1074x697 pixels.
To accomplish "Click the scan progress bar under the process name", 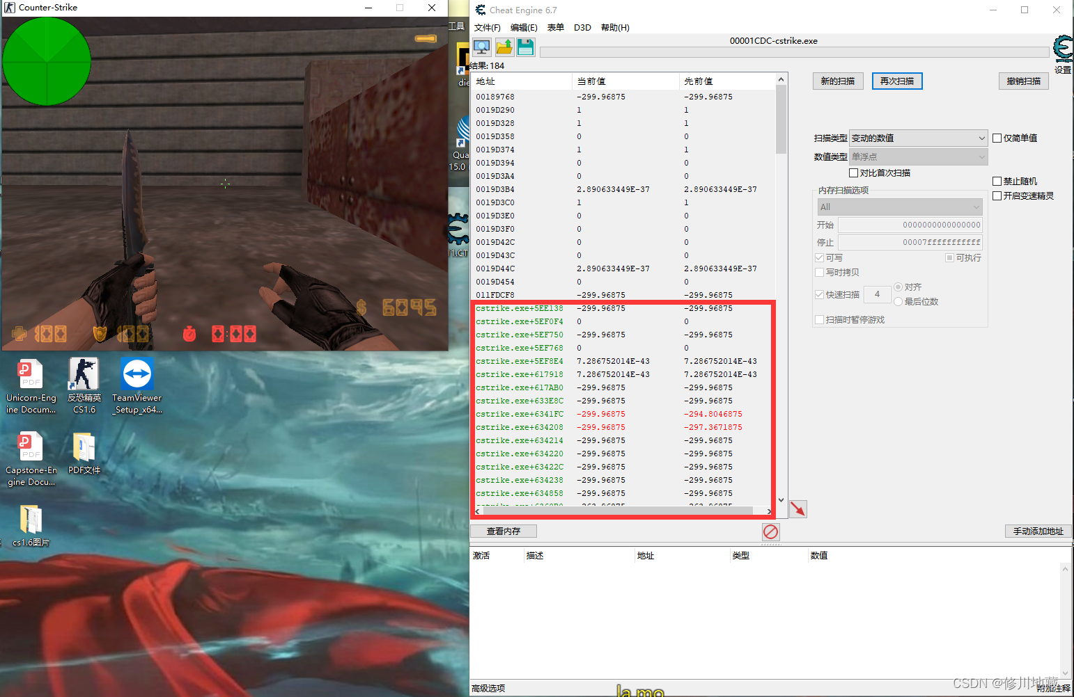I will pos(795,52).
